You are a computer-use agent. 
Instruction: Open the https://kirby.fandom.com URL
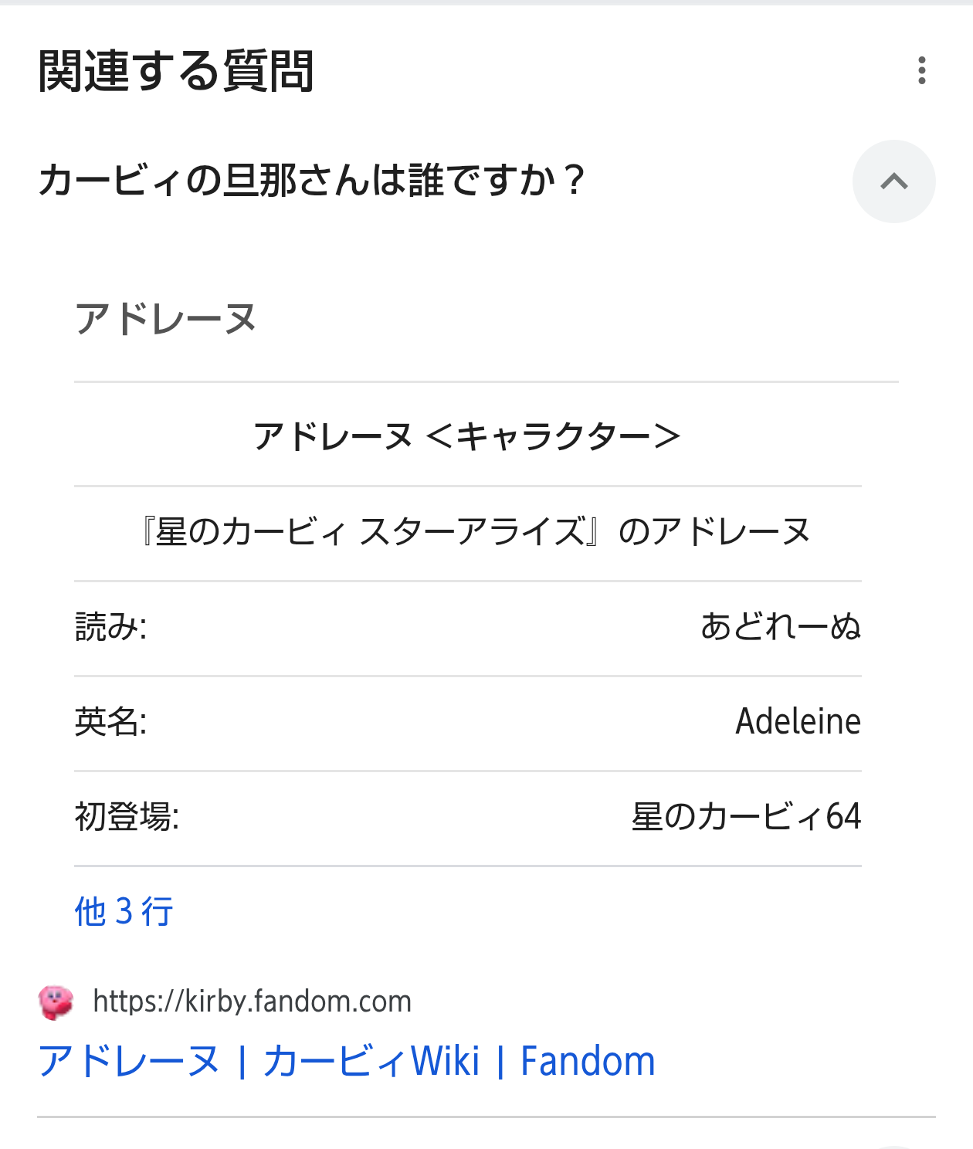(252, 1002)
